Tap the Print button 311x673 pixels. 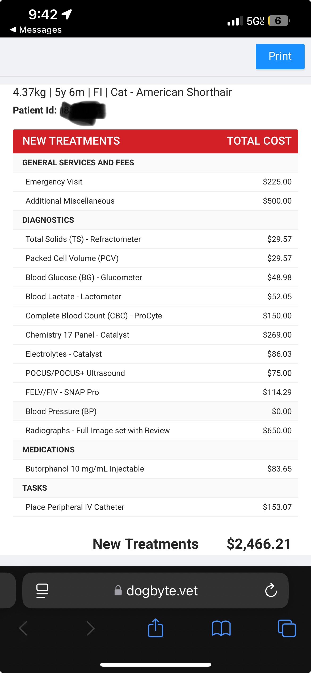coord(280,56)
